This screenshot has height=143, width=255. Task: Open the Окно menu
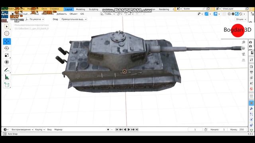44,9
